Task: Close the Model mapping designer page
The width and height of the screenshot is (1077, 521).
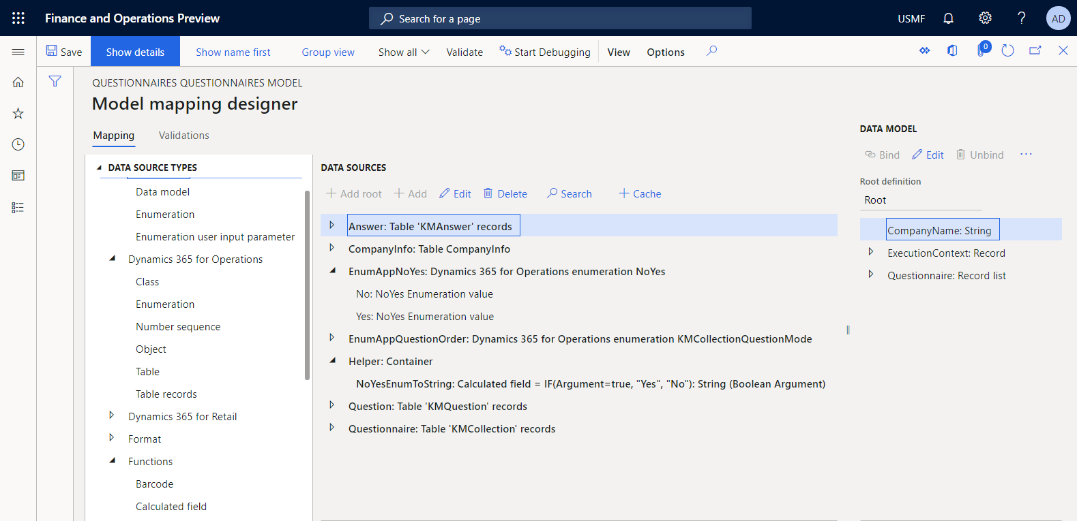Action: (1063, 51)
